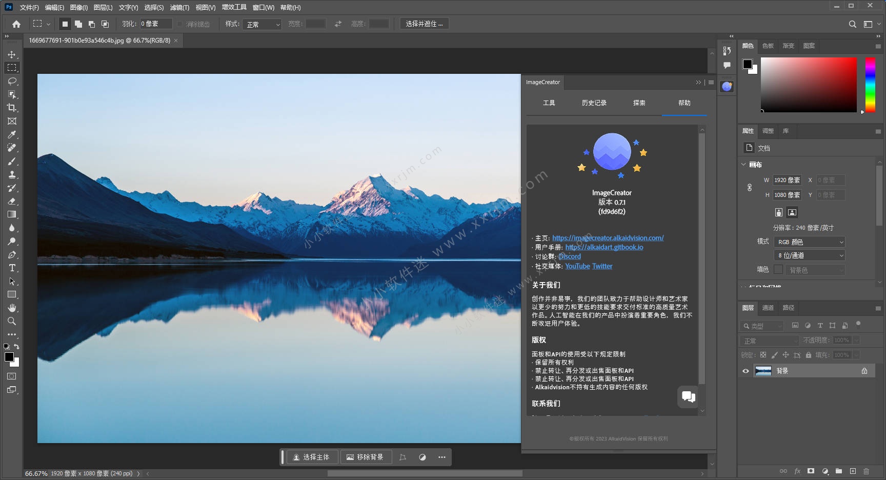The width and height of the screenshot is (886, 480).
Task: Select the Crop tool
Action: pyautogui.click(x=12, y=108)
